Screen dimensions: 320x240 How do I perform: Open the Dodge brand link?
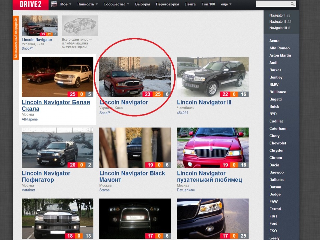pos(275,194)
